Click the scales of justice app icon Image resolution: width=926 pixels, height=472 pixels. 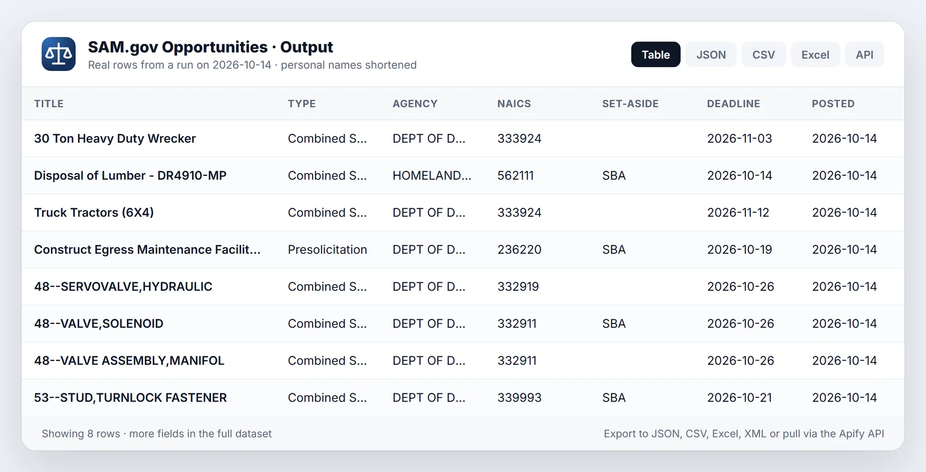coord(59,54)
